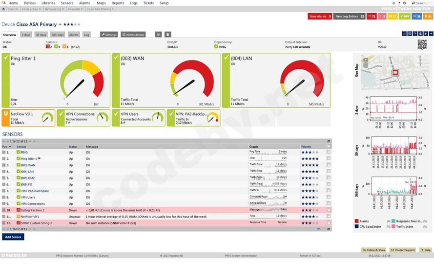
Task: Check the selection box for (005) DMZ row
Action: pos(329,178)
